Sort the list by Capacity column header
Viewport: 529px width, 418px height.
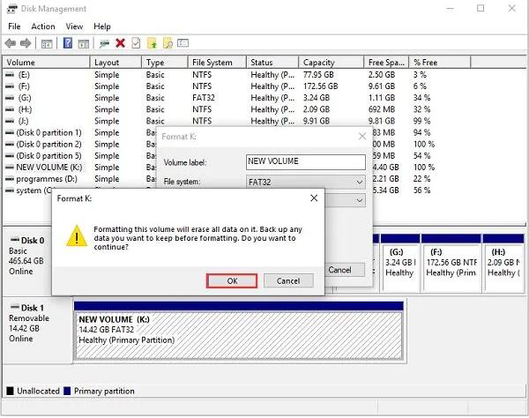click(318, 63)
